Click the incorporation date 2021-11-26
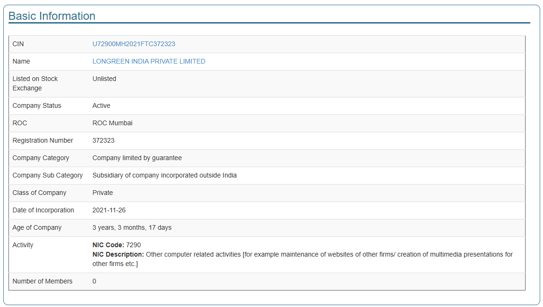543x307 pixels. (x=109, y=210)
